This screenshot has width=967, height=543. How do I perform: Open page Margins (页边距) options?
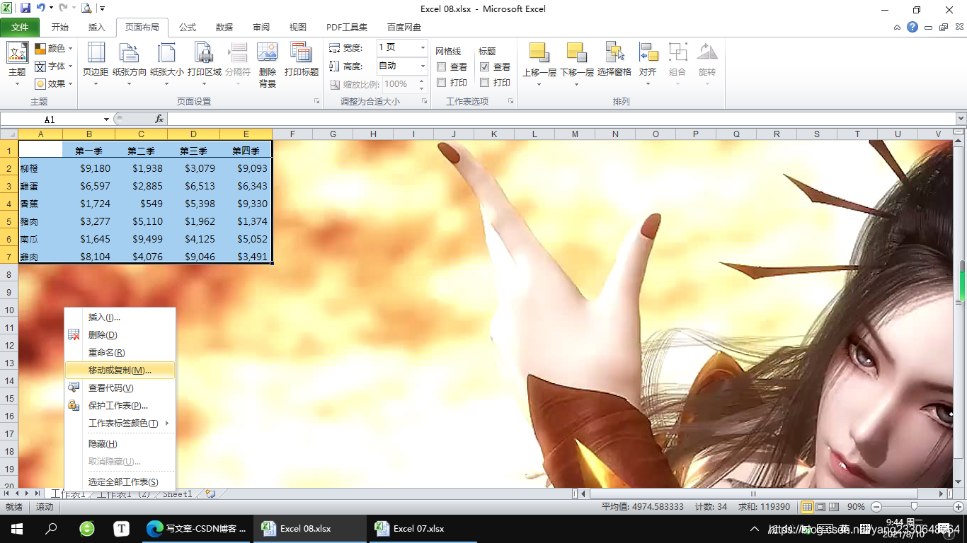click(x=96, y=64)
